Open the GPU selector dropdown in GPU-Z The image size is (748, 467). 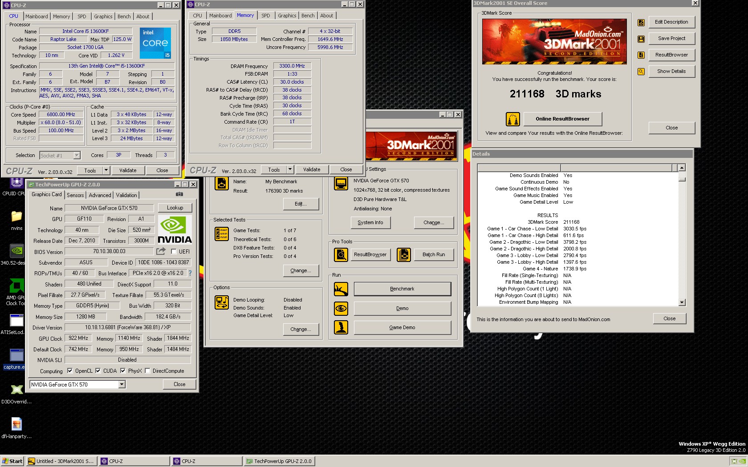click(x=122, y=385)
